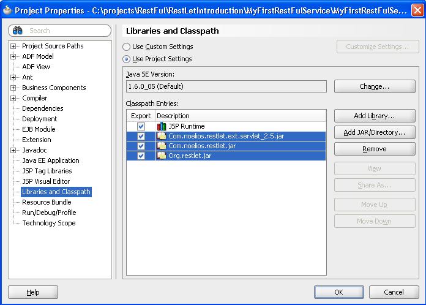Screen dimensions: 426x305
Task: Click the Com.noelios.restlet.jar folder icon
Action: (162, 146)
